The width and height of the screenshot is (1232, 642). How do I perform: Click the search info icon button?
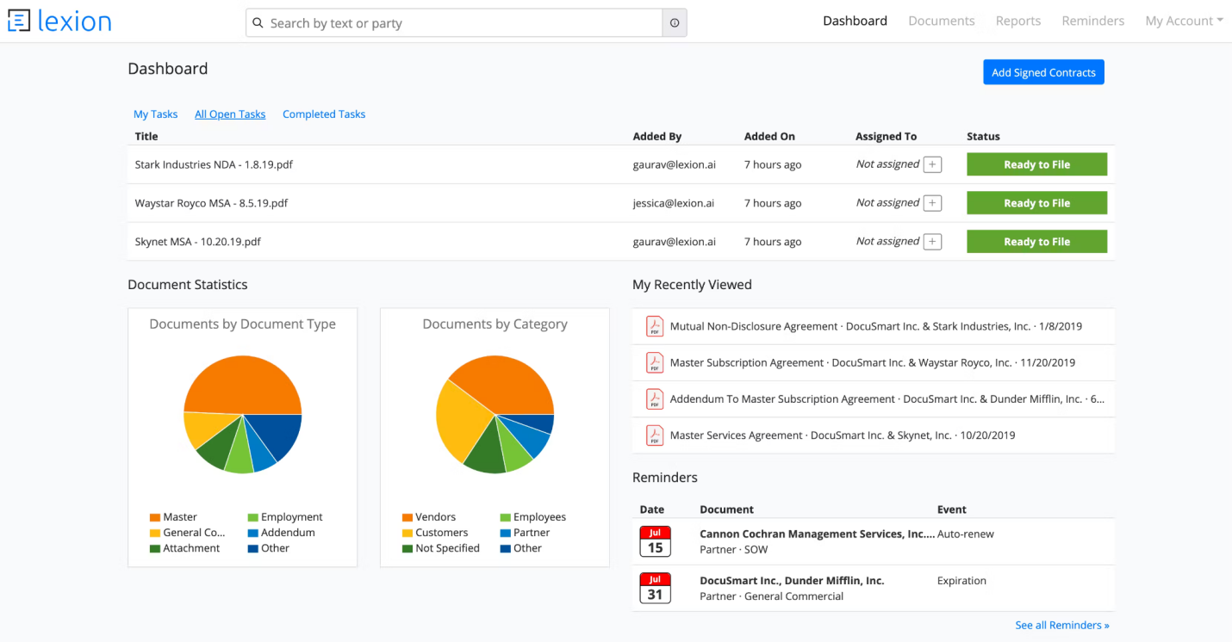click(x=674, y=23)
